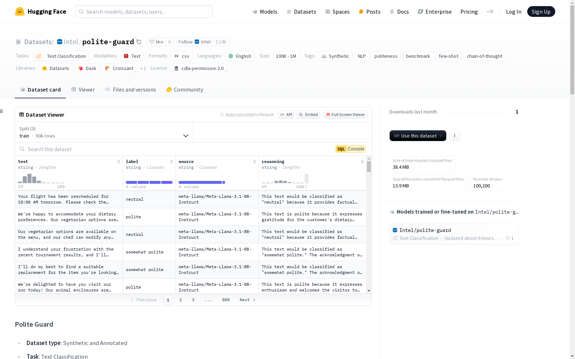Click the benchmark tag

418,56
